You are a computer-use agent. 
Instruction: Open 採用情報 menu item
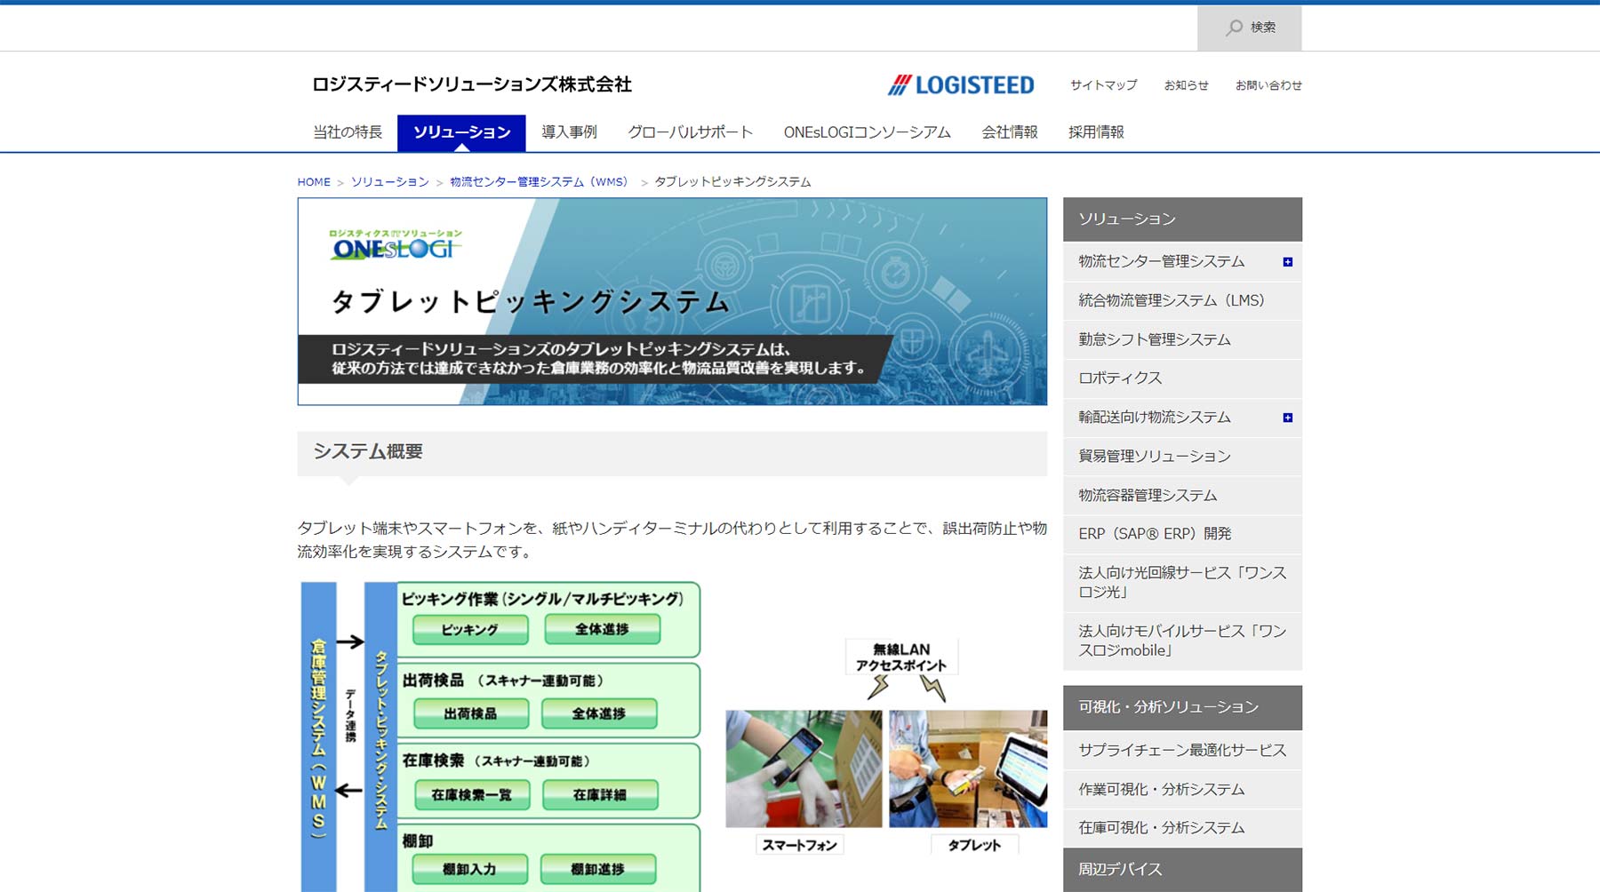pos(1096,132)
